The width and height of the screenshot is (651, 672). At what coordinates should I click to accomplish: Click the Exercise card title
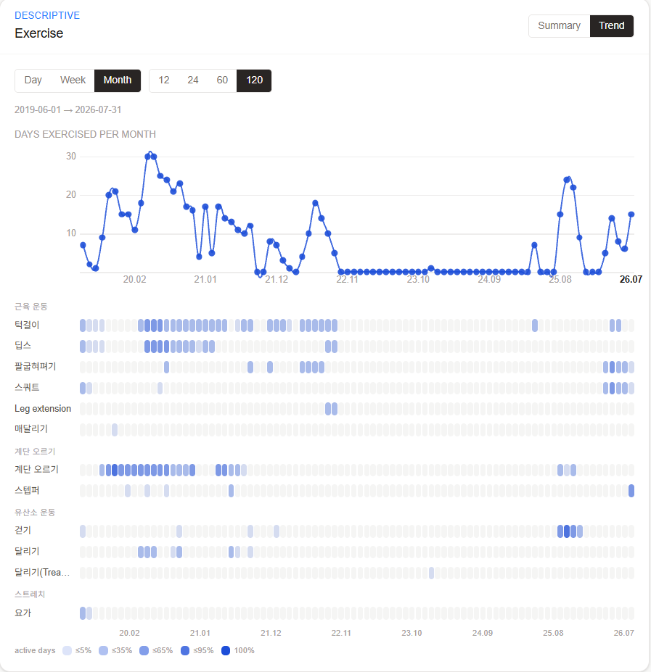point(39,33)
